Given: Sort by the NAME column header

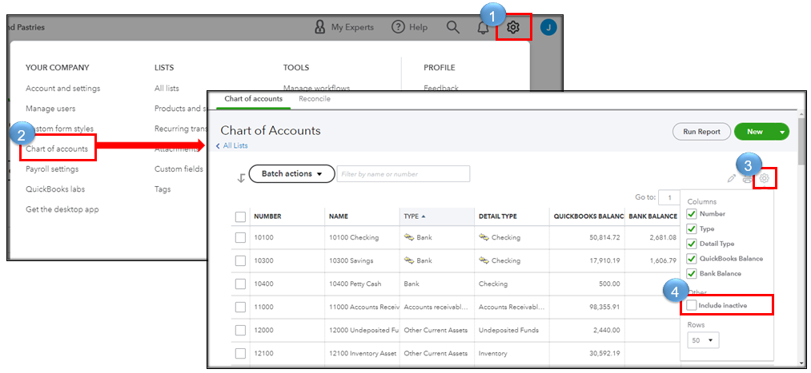Looking at the screenshot, I should [x=362, y=216].
